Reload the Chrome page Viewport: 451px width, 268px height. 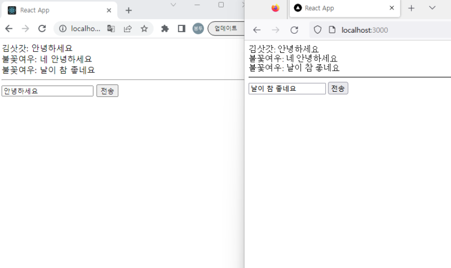pyautogui.click(x=42, y=29)
